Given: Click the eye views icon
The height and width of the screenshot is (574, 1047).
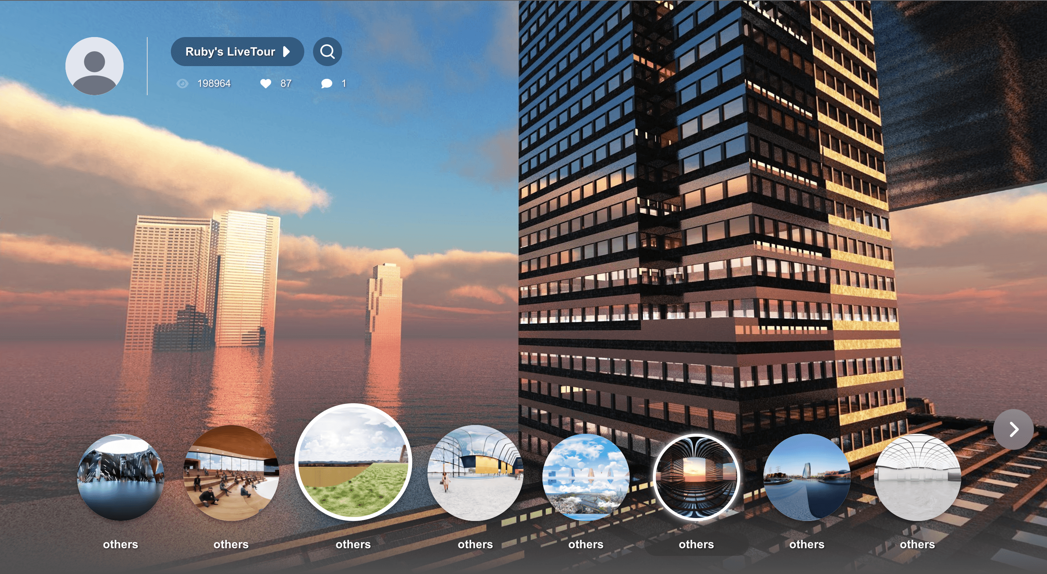Looking at the screenshot, I should tap(182, 84).
